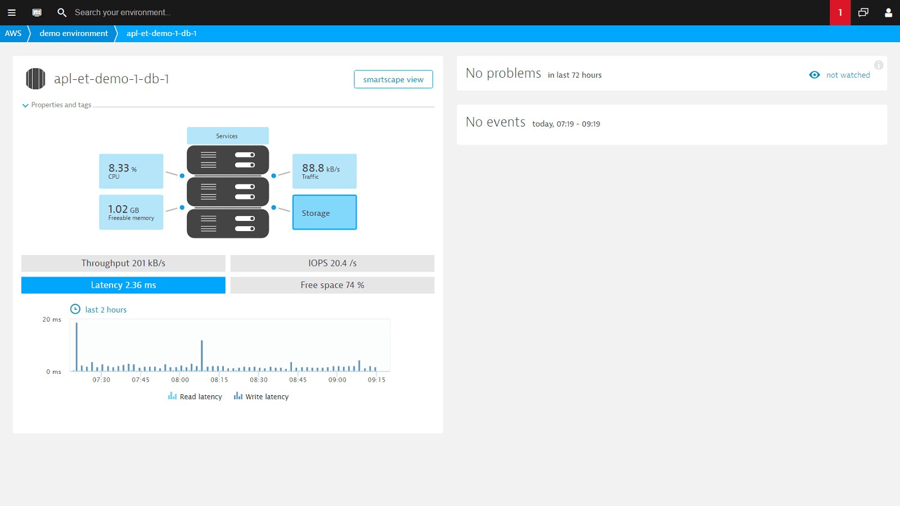Click the database entity icon

35,79
